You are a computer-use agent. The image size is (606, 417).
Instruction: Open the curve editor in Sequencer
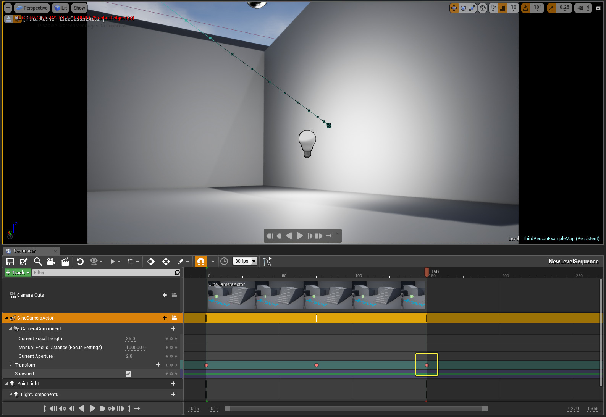(x=267, y=262)
